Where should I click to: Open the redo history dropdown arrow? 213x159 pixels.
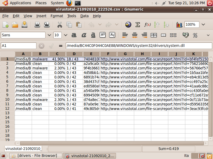[117, 25]
